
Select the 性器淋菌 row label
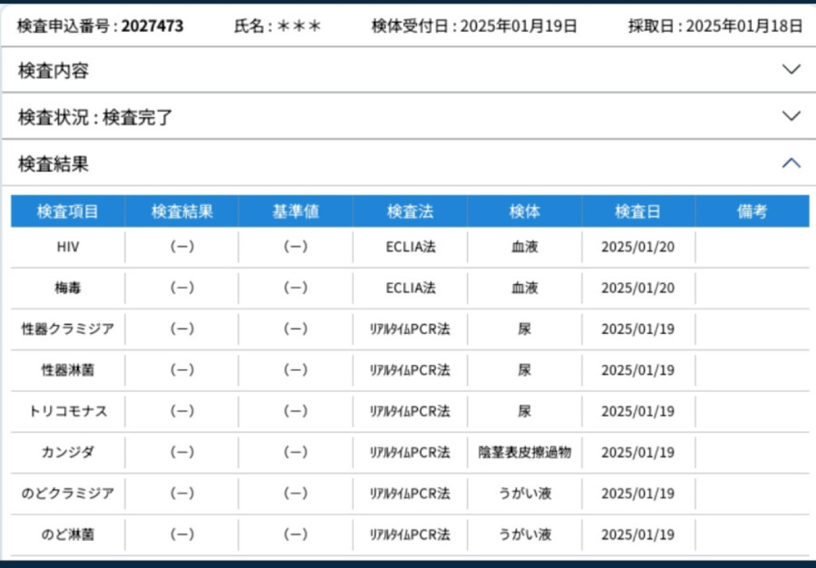[x=68, y=370]
